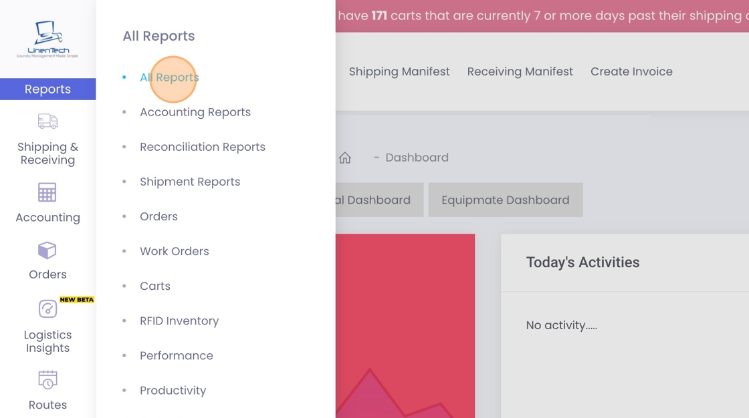
Task: Click the Receiving Manifest link
Action: [520, 71]
